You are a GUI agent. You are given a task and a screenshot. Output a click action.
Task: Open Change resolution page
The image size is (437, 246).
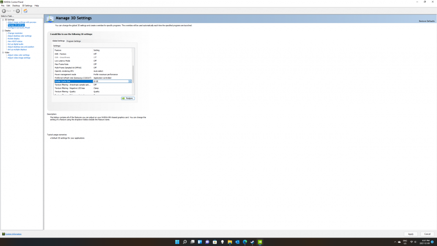[x=15, y=33]
